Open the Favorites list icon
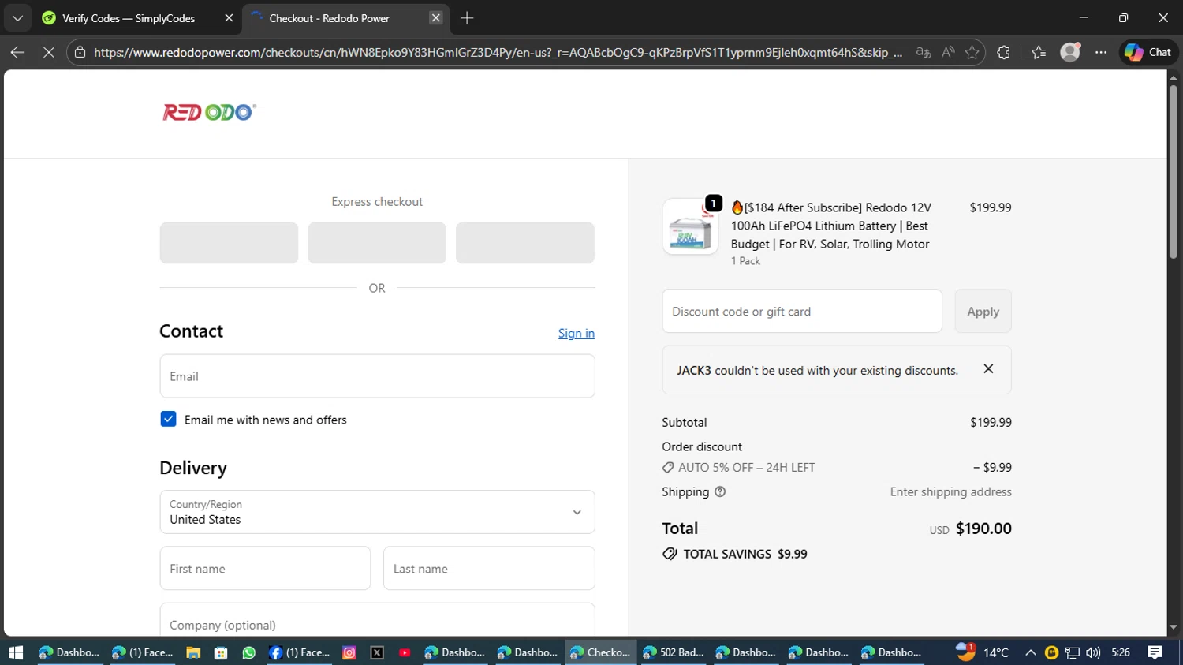 click(1039, 53)
